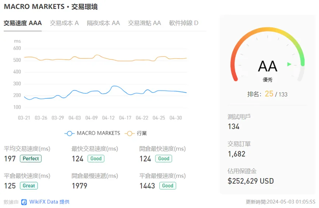Open the 隔夜成本 AA tab
Screen dimensions: 319x208
coord(103,23)
